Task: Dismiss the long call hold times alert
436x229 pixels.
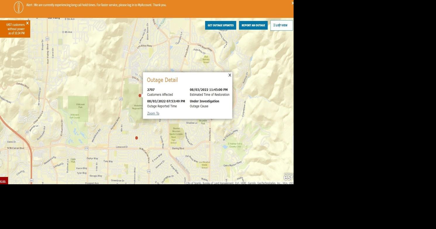Action: (292, 3)
